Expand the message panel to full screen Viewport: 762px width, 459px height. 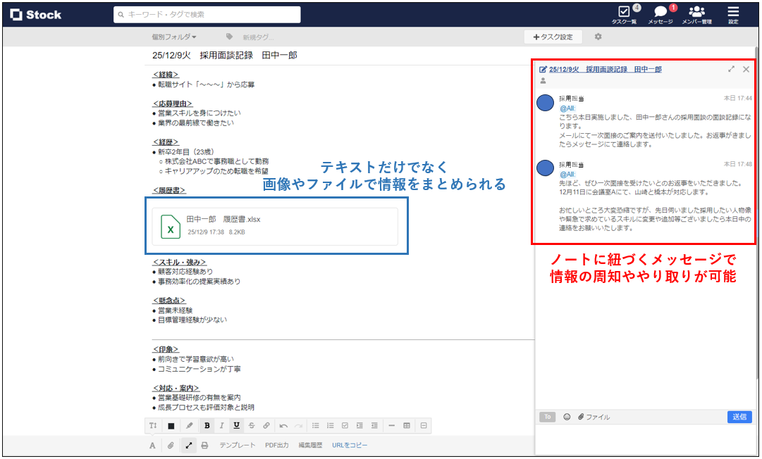point(731,69)
